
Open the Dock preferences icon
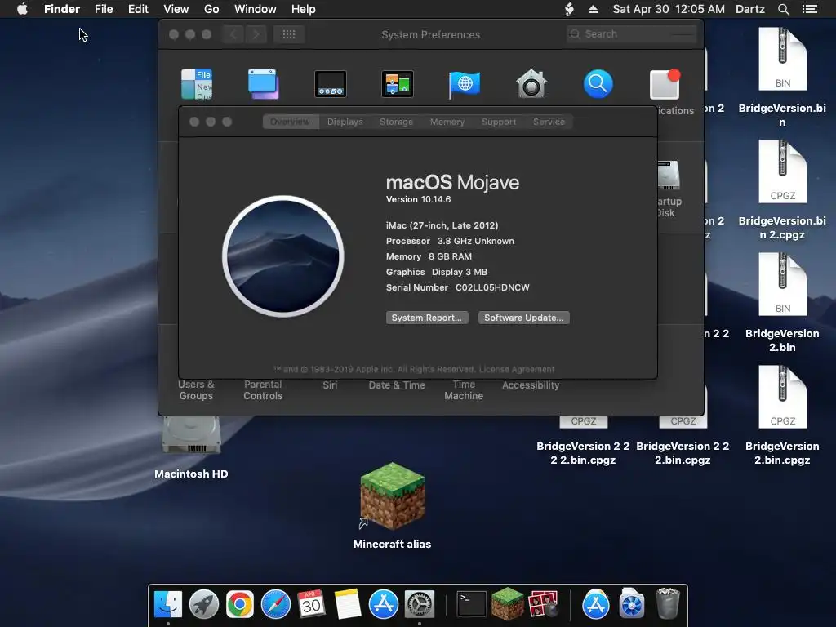(x=331, y=84)
